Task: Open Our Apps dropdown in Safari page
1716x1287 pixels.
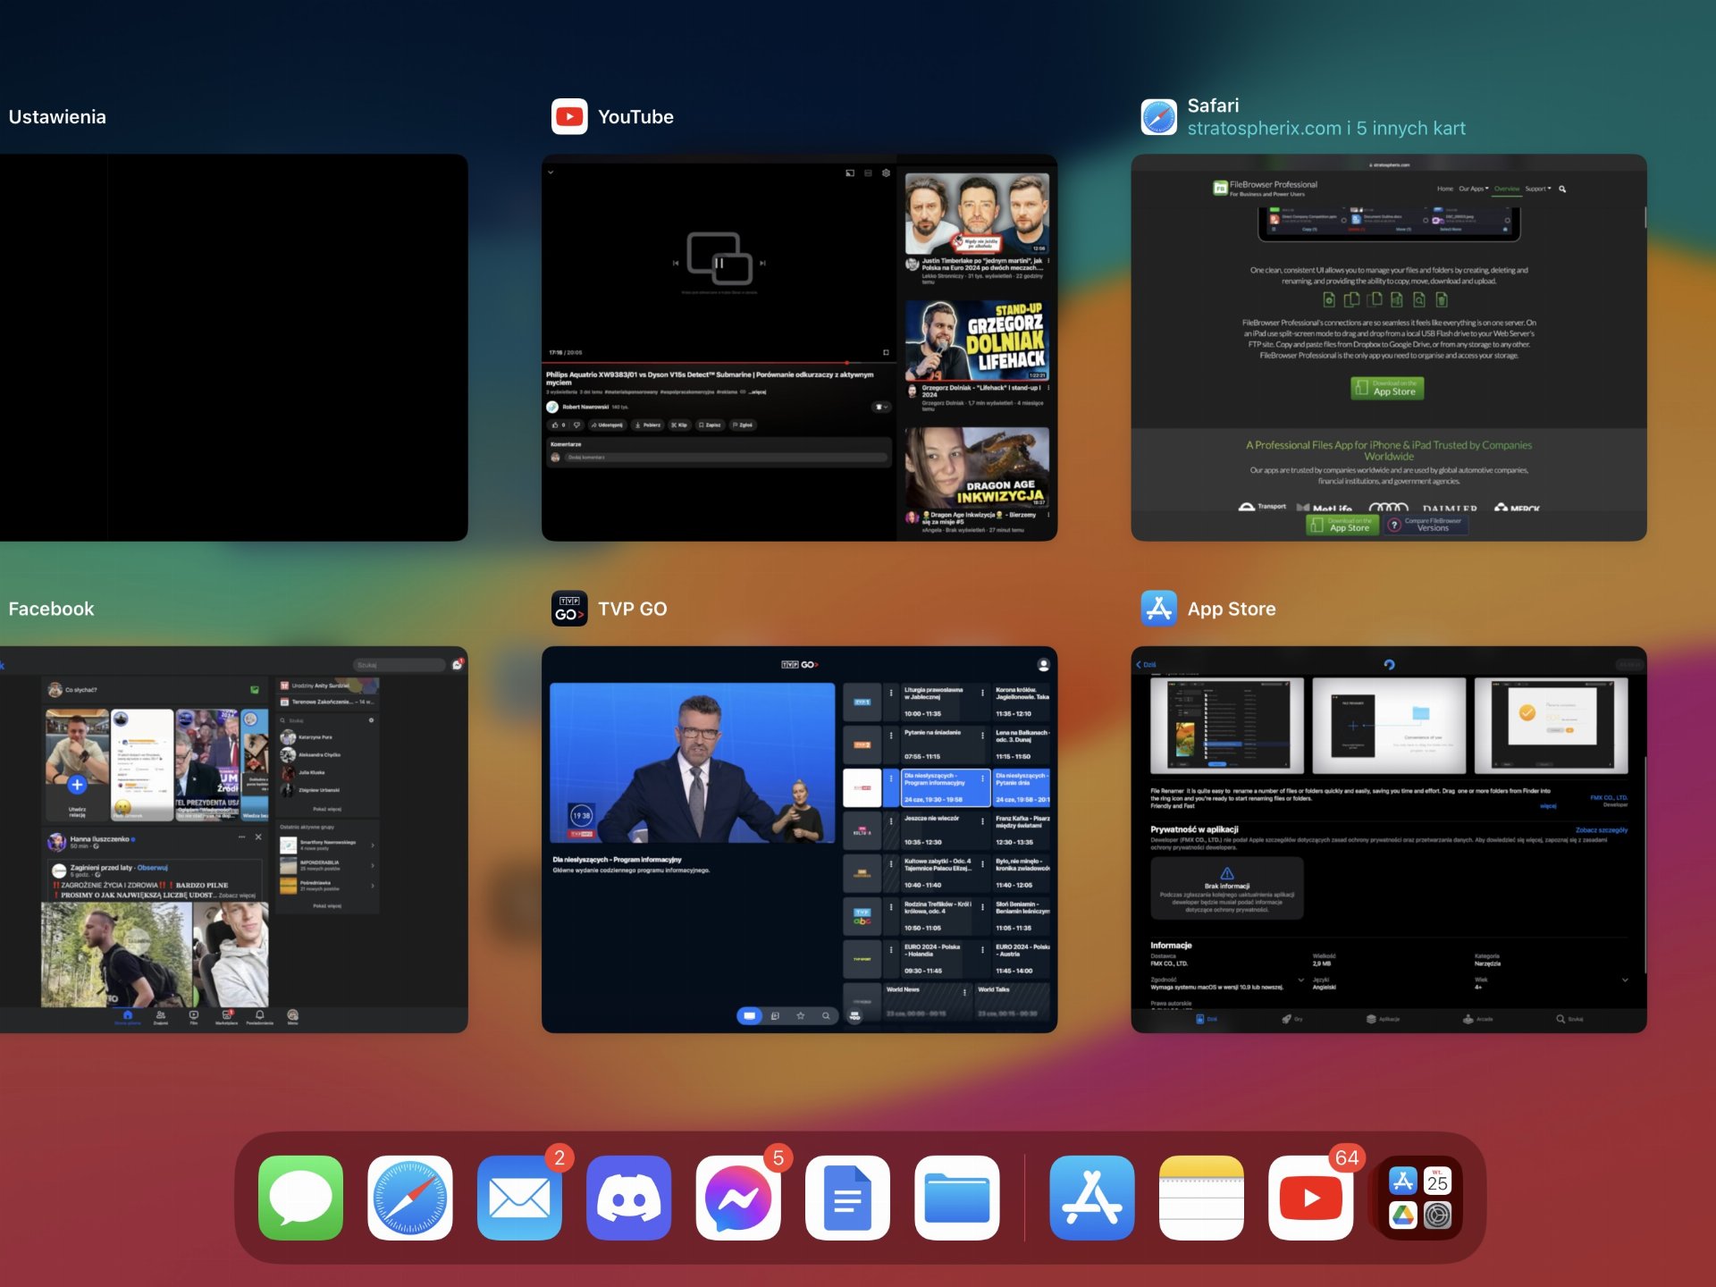Action: coord(1474,189)
